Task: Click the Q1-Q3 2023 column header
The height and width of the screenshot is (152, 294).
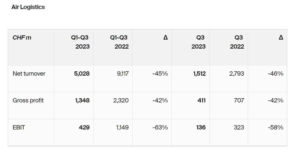Action: pos(80,42)
